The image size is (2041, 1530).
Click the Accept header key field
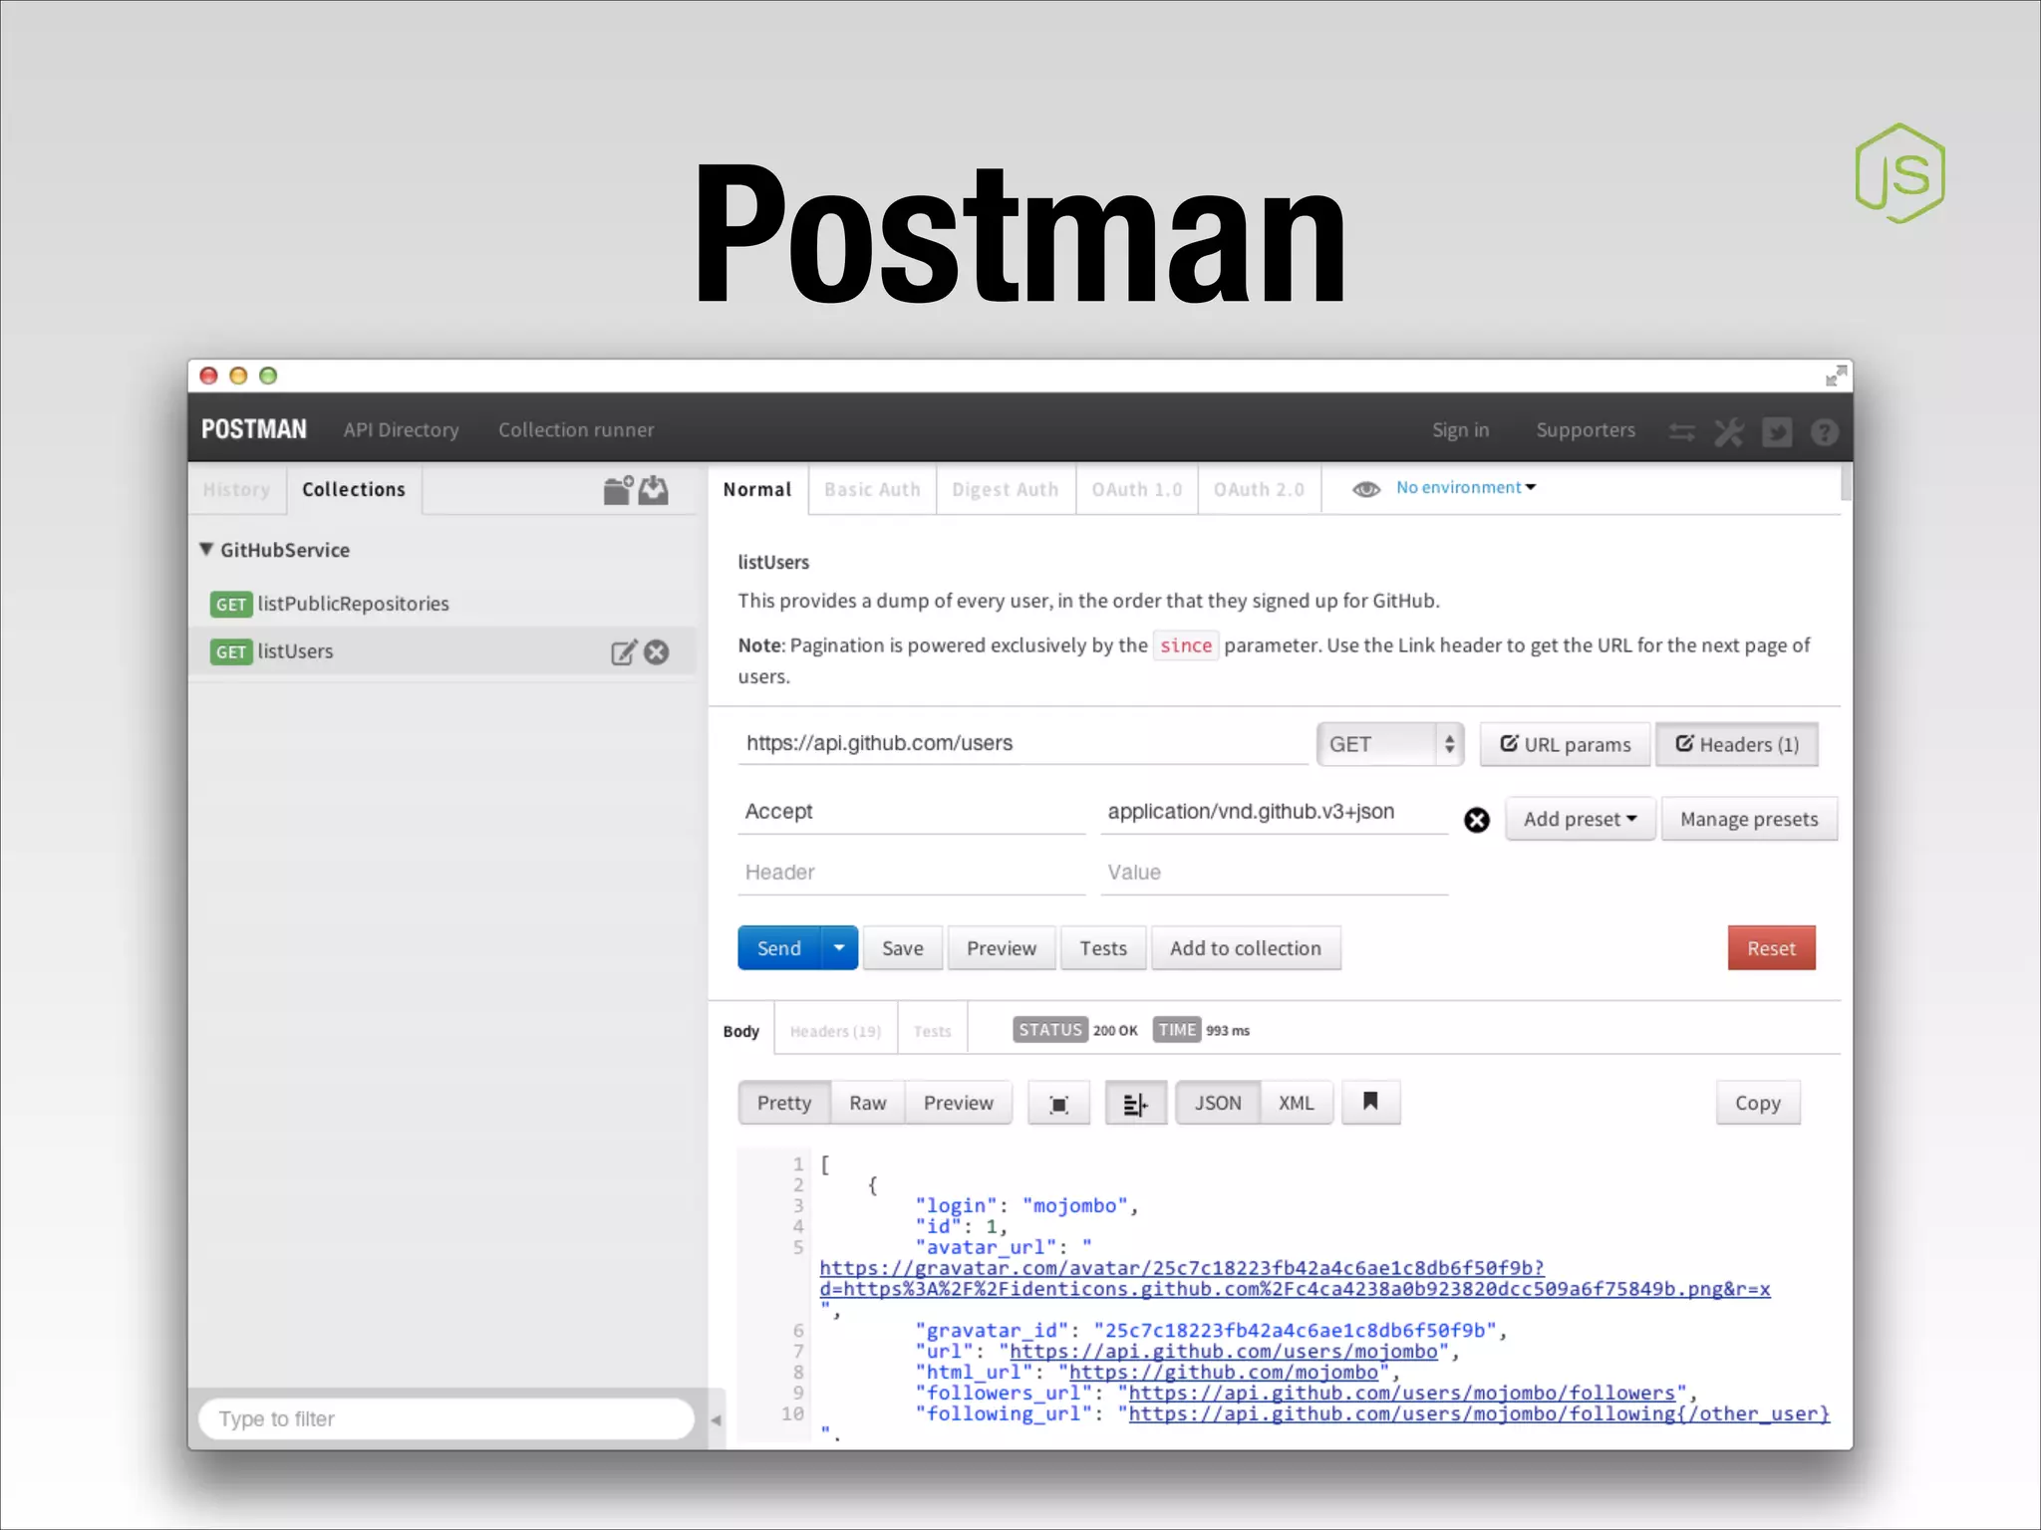click(911, 812)
